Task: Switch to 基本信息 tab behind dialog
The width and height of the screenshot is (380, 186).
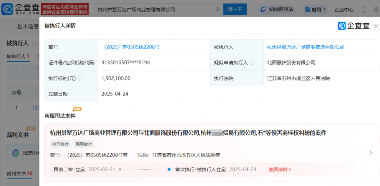Action: click(x=28, y=27)
